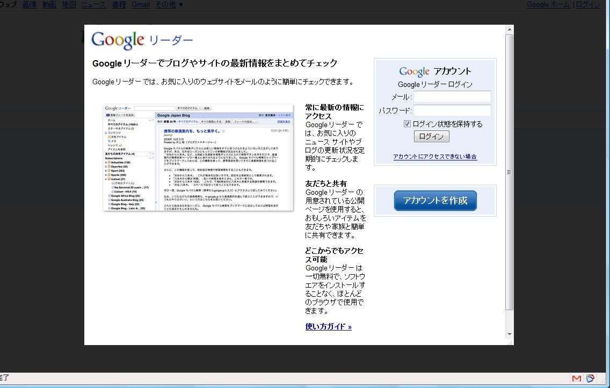Viewport: 610px width, 388px height.
Task: Click the heading どこからでもアクセス可能
Action: 335,255
